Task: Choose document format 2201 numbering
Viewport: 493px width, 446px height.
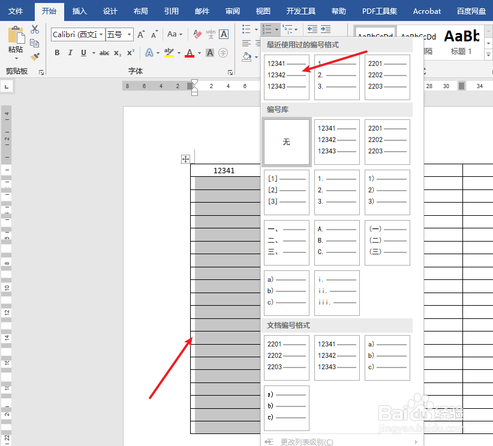Action: [287, 358]
